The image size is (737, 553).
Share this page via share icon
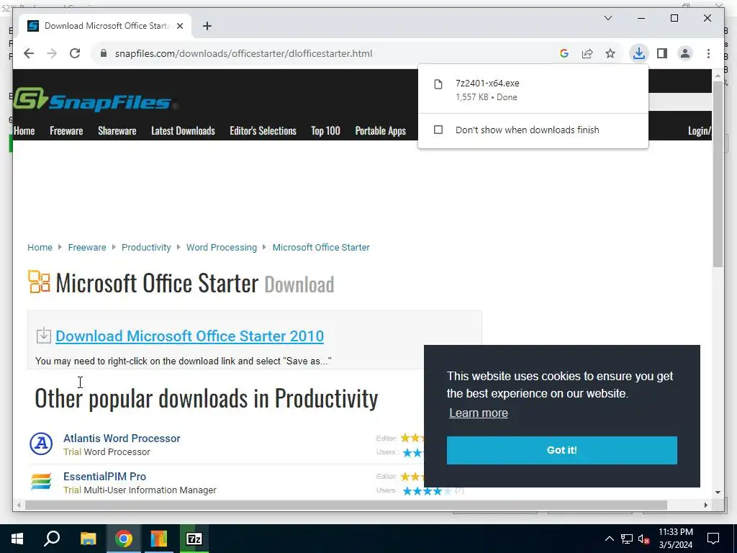pos(587,53)
